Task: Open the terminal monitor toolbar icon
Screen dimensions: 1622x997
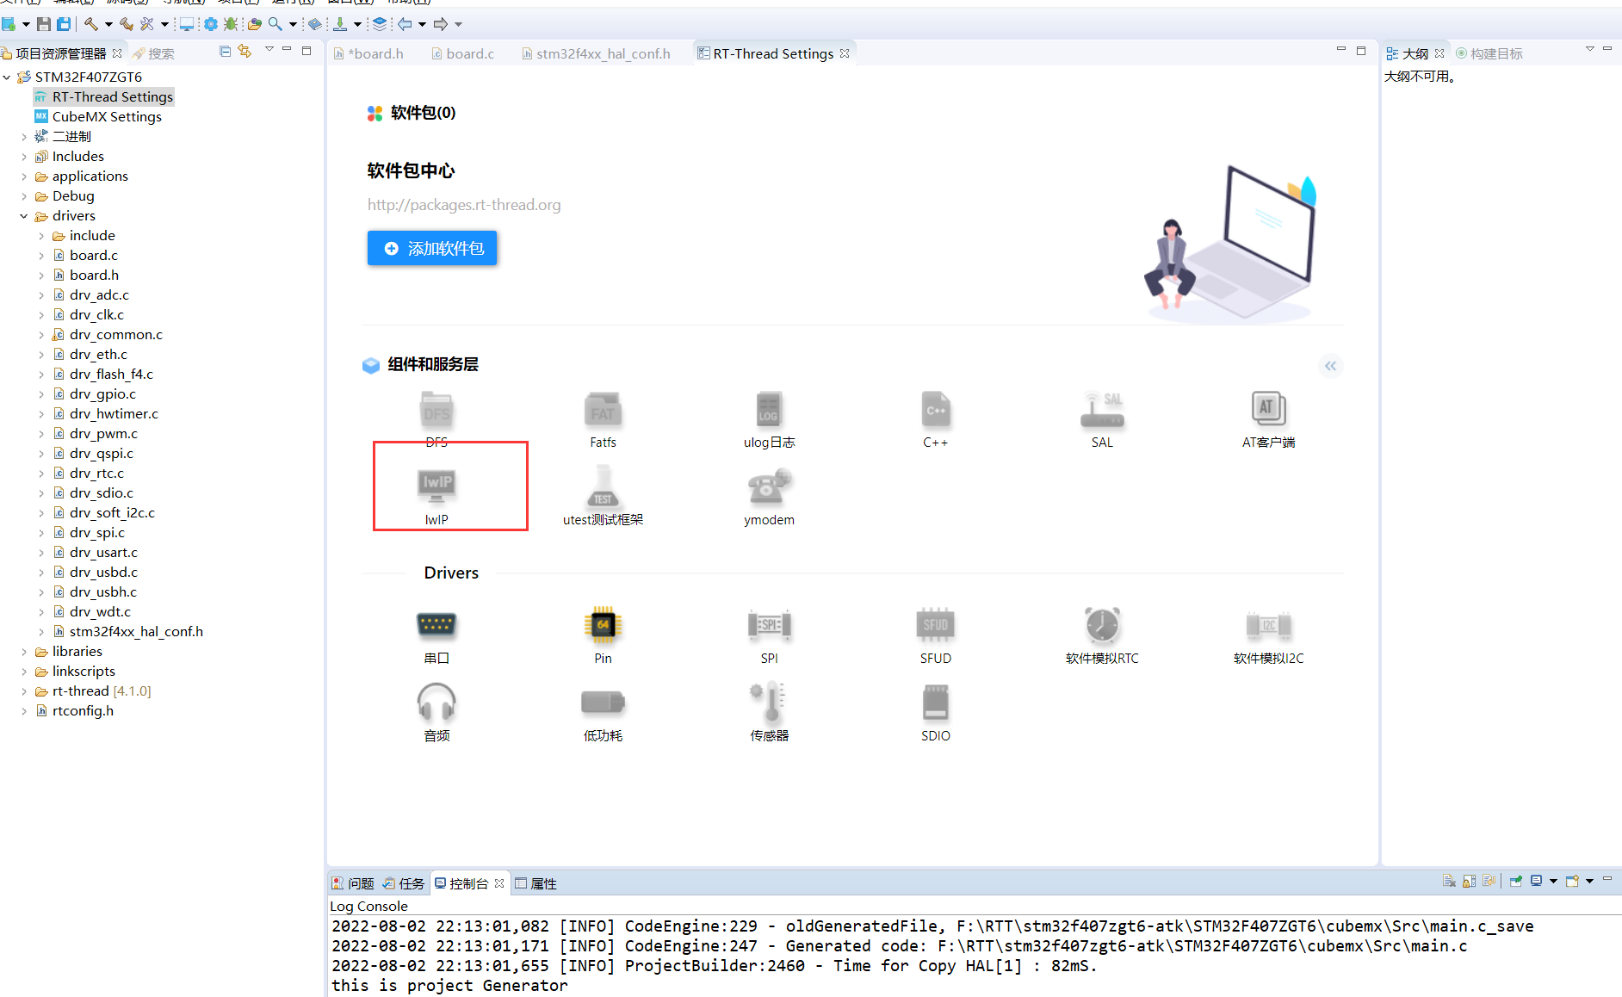Action: click(x=186, y=24)
